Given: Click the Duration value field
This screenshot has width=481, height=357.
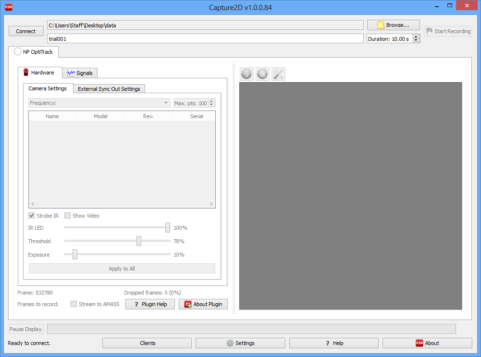Looking at the screenshot, I should [x=390, y=38].
